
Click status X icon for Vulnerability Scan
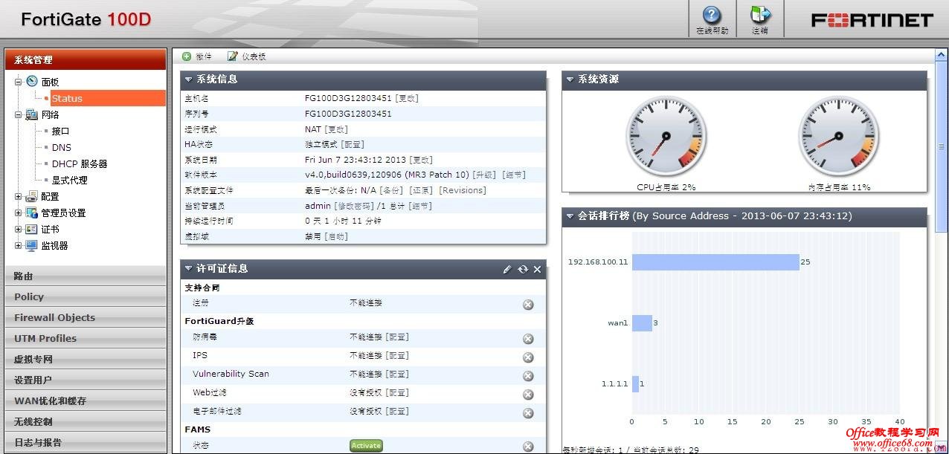(x=528, y=376)
